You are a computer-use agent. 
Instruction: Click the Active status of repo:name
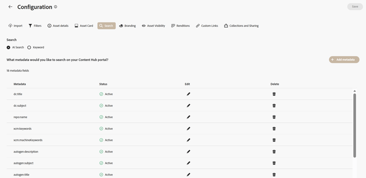pos(106,117)
